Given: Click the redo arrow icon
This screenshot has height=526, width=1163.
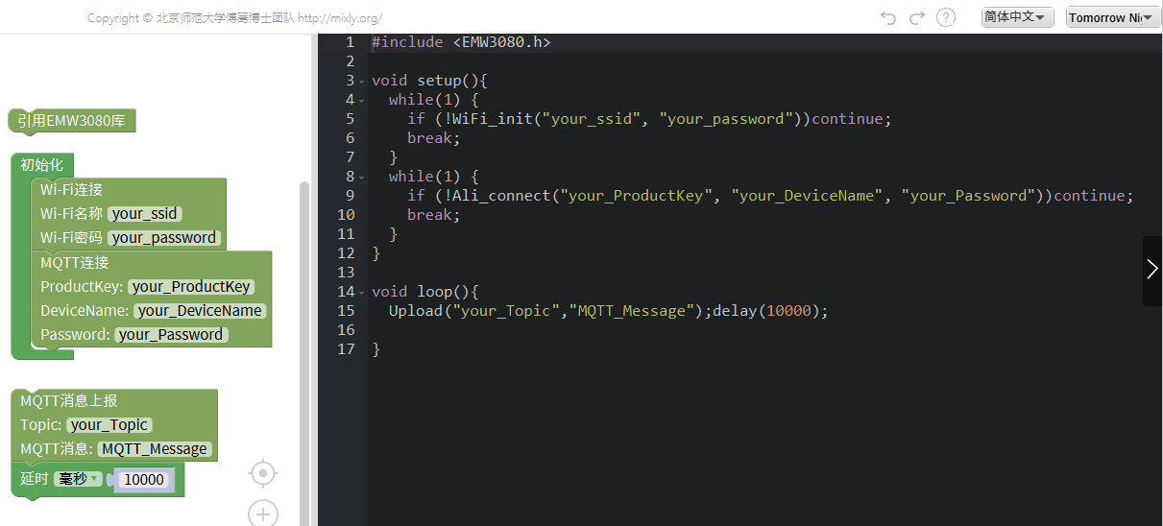Looking at the screenshot, I should pos(917,17).
